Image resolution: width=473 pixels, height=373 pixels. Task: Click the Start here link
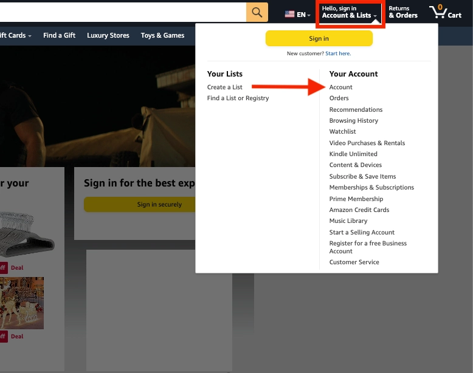tap(338, 53)
